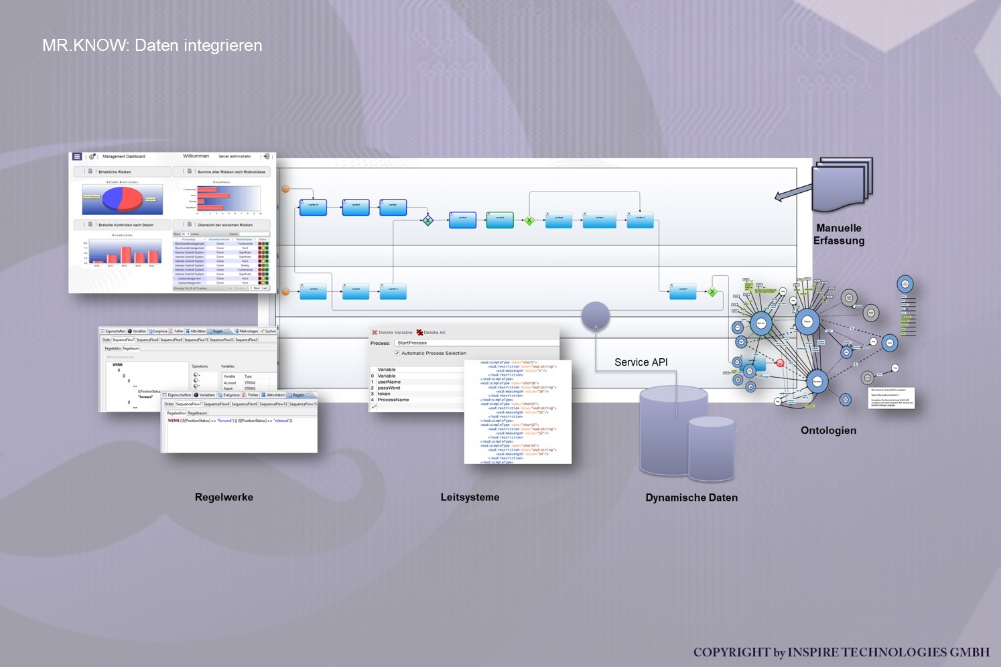
Task: Open page 2 of the risk table
Action: pos(251,288)
